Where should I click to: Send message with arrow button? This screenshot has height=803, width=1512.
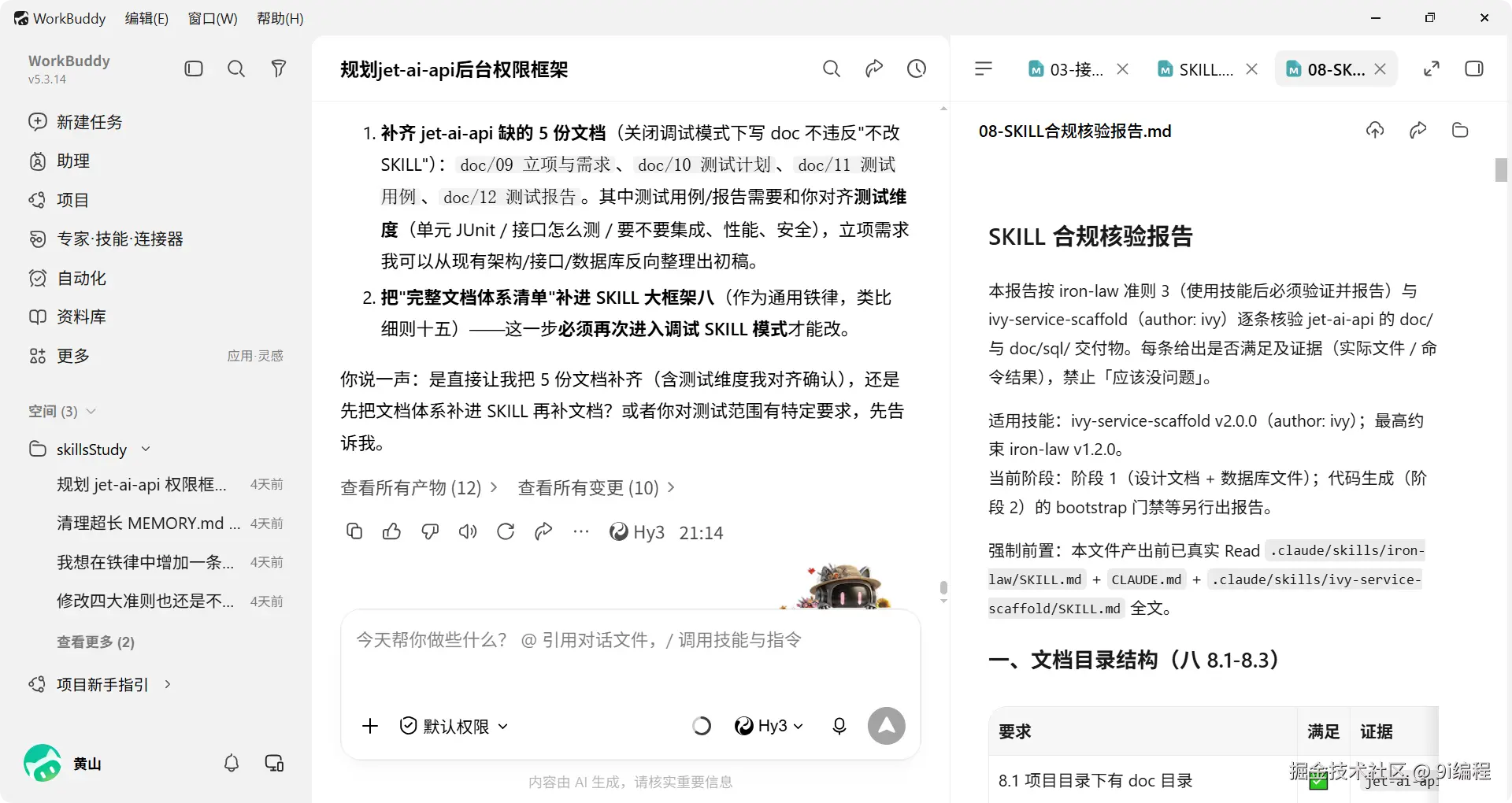pos(887,726)
